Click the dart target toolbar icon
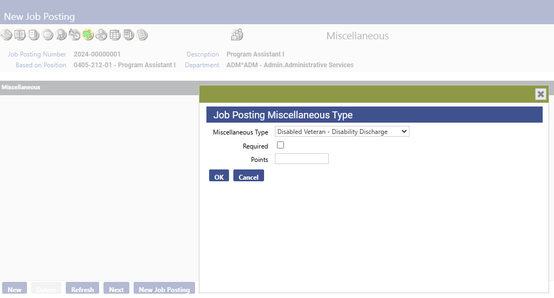554x298 pixels. tap(74, 35)
